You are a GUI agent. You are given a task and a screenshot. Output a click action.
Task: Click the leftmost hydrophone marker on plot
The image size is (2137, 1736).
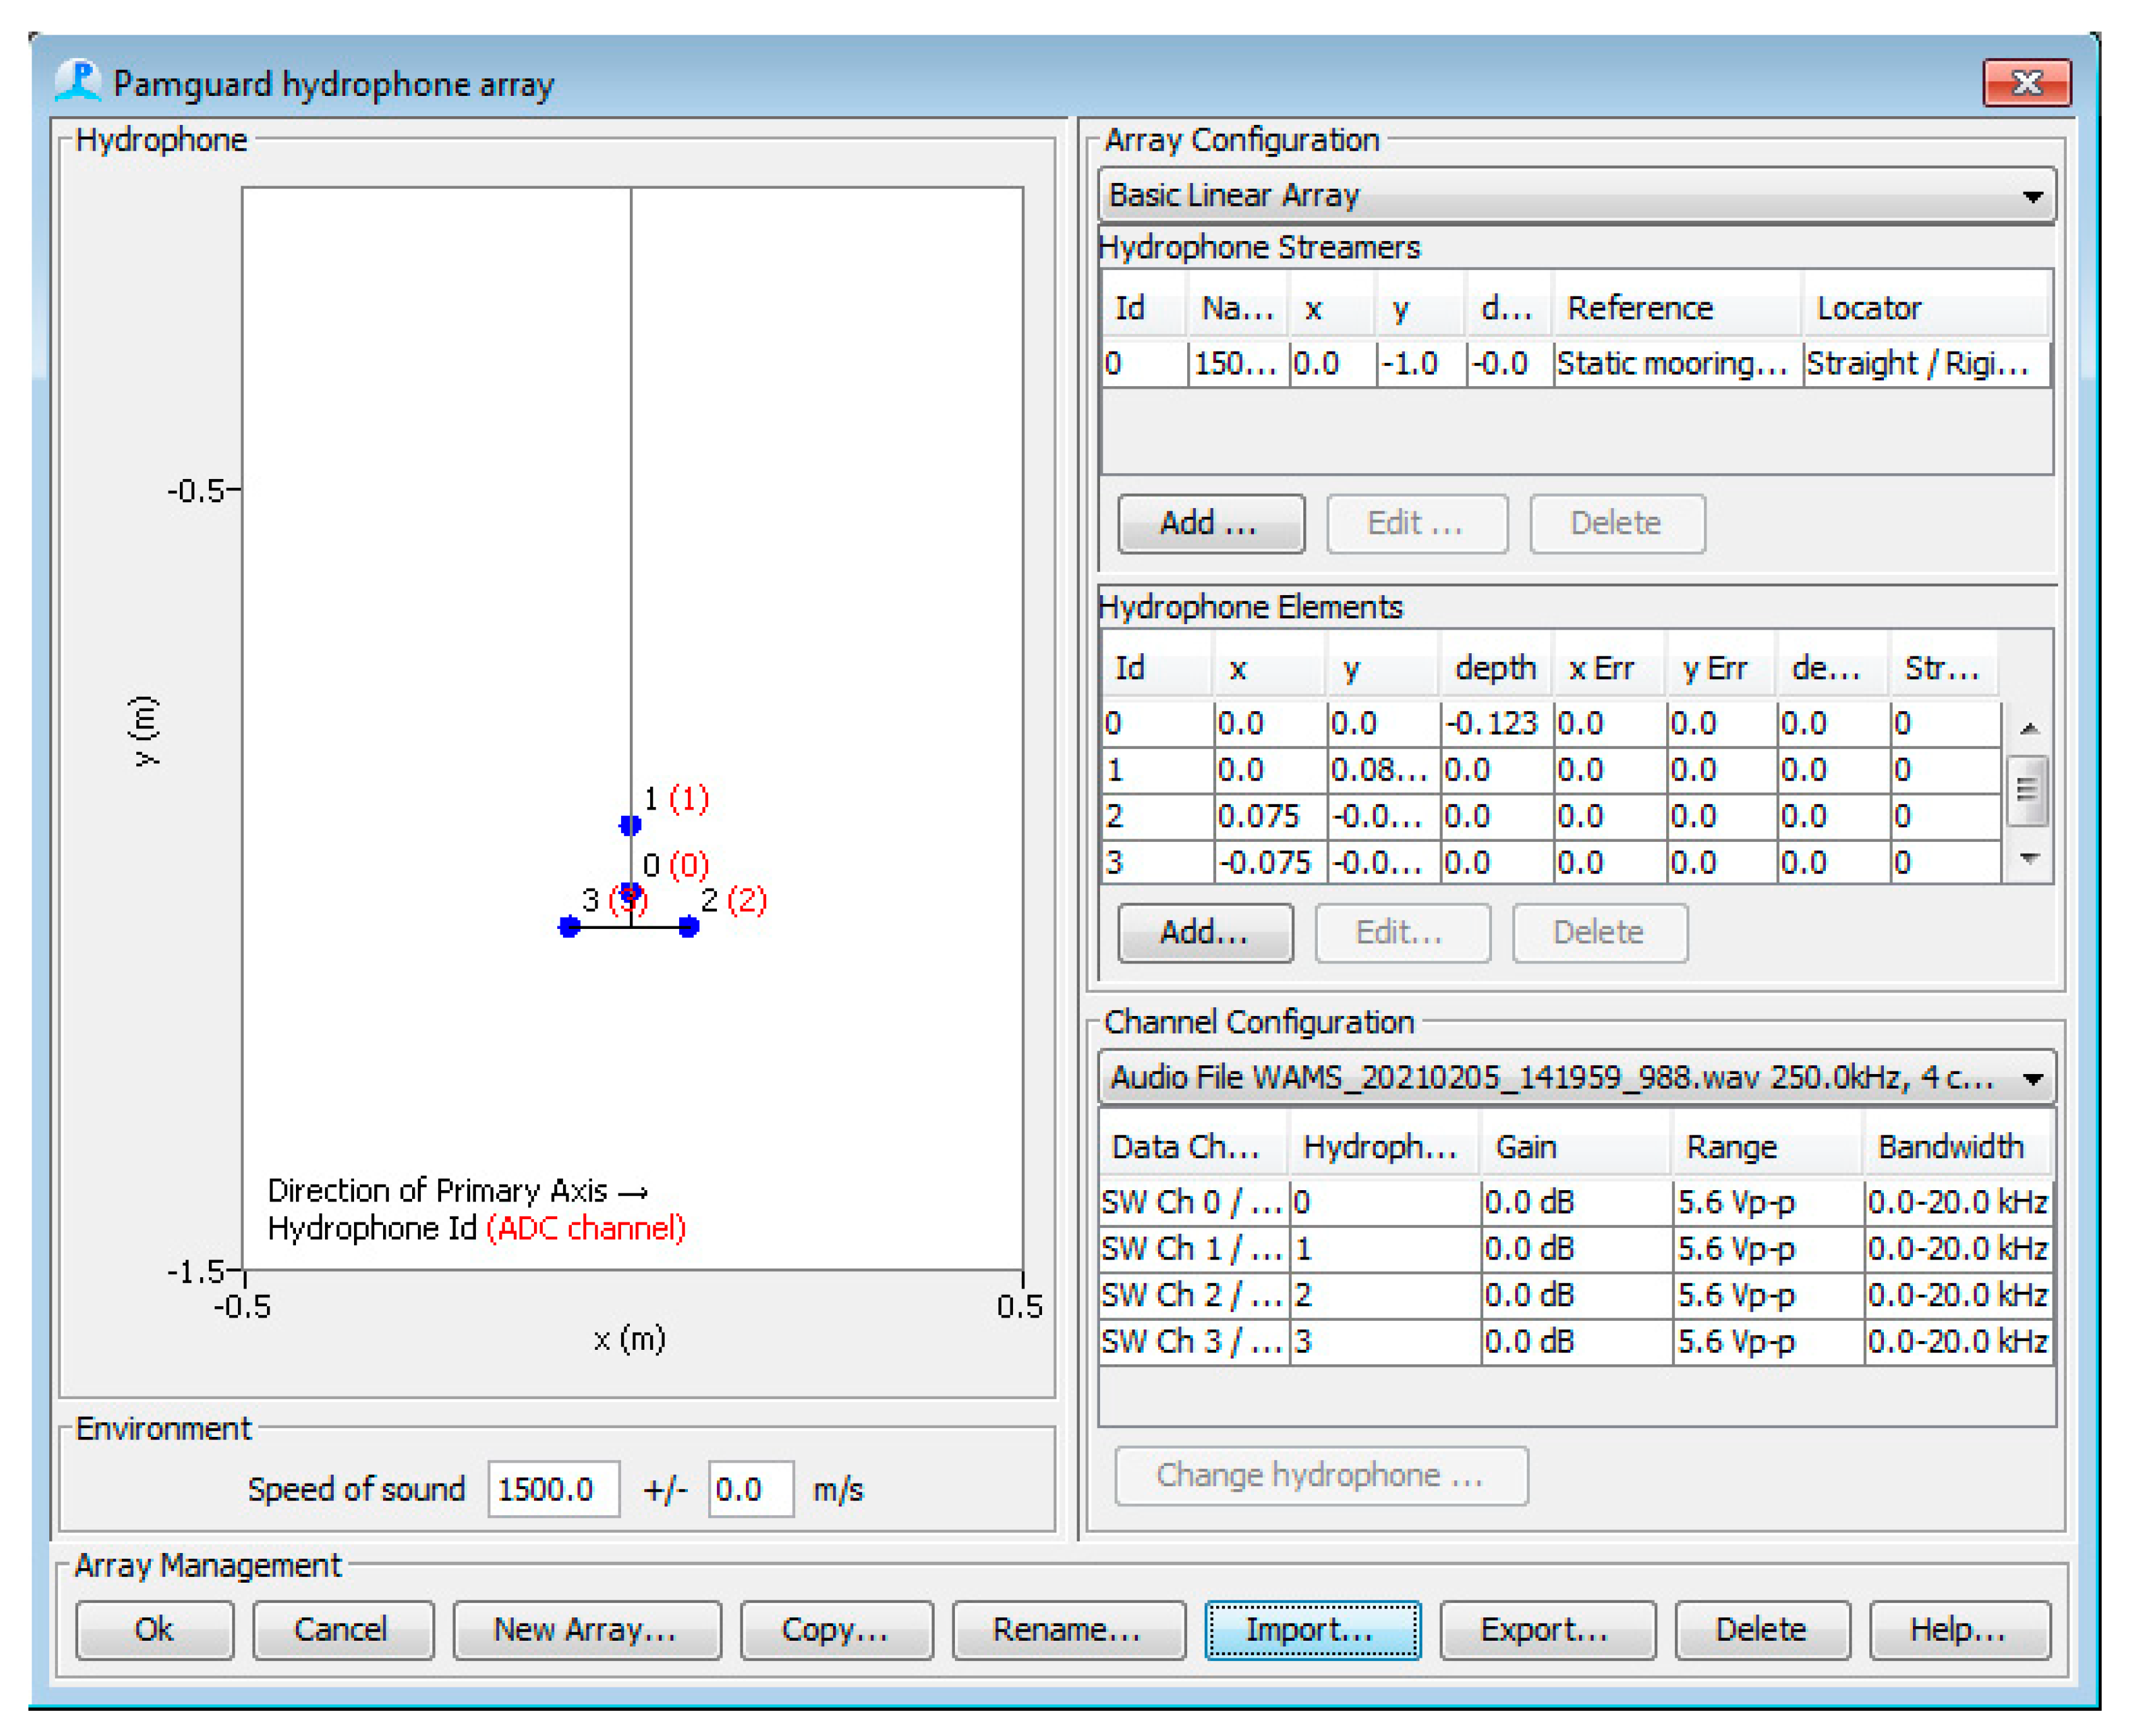click(569, 927)
